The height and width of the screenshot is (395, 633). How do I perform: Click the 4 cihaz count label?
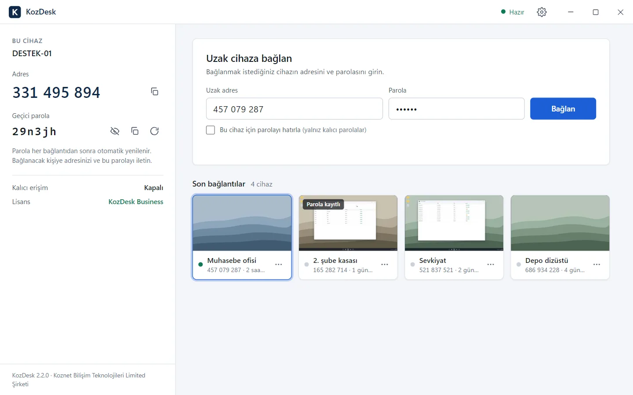click(262, 184)
